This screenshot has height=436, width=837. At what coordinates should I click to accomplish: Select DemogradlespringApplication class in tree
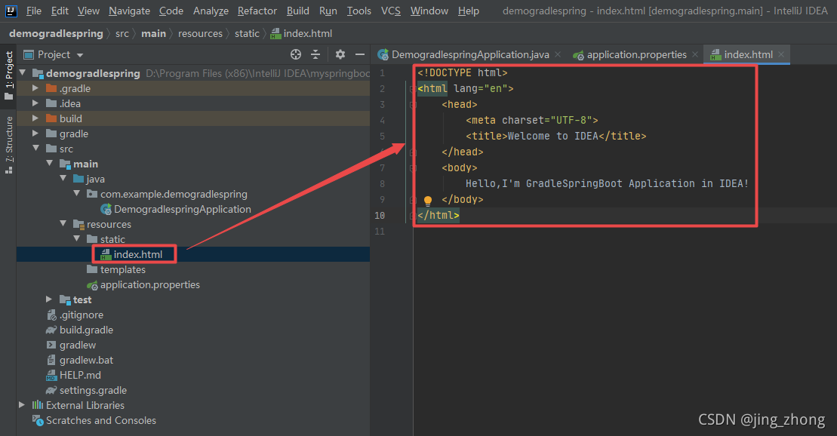pyautogui.click(x=182, y=209)
